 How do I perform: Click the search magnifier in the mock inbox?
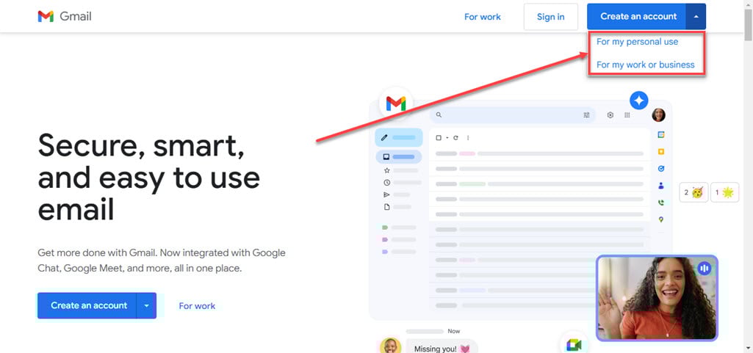pyautogui.click(x=439, y=115)
